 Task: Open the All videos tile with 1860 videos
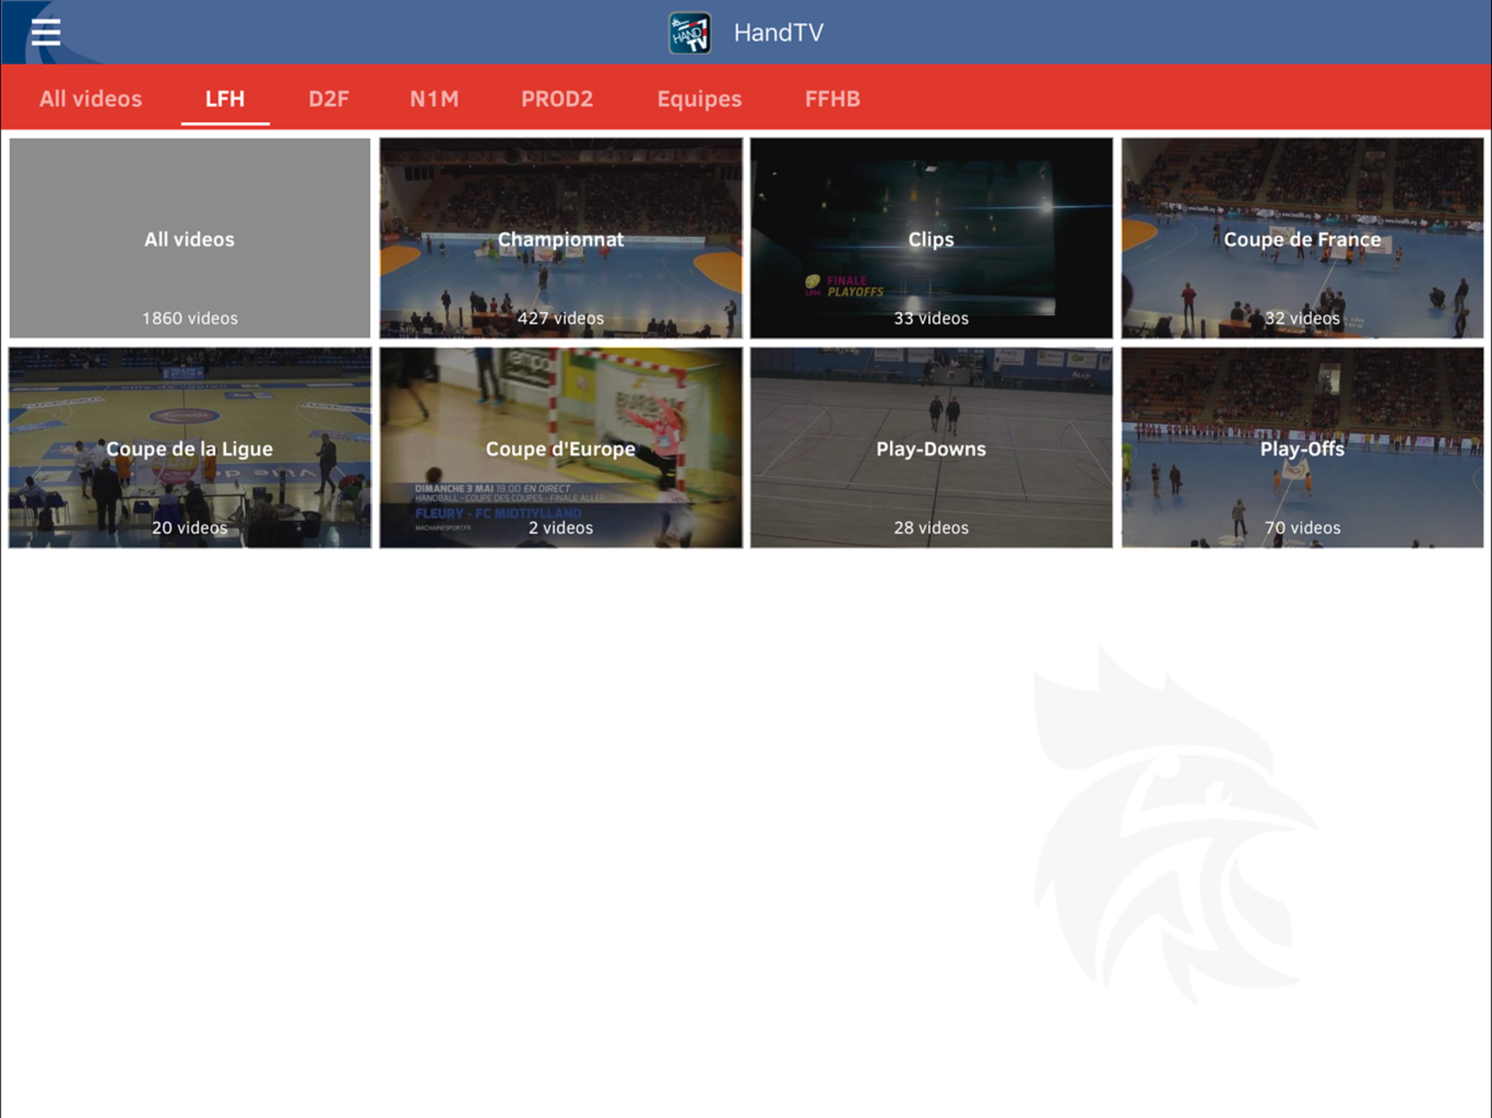tap(190, 238)
